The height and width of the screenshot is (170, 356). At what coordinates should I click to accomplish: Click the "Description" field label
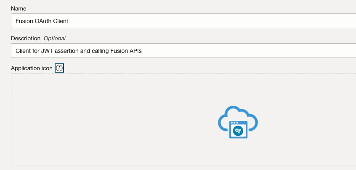pos(26,38)
